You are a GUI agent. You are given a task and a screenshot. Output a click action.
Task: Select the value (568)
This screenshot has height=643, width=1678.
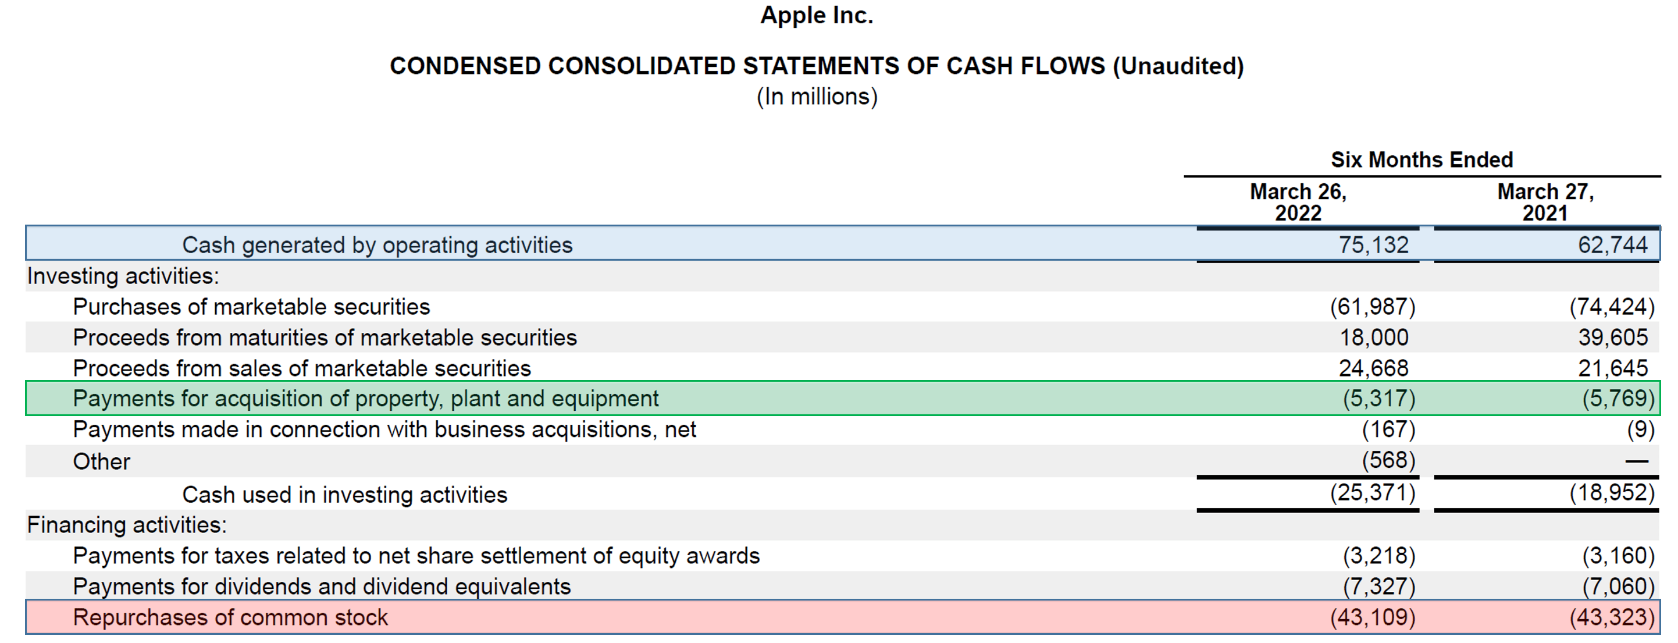pyautogui.click(x=1389, y=461)
